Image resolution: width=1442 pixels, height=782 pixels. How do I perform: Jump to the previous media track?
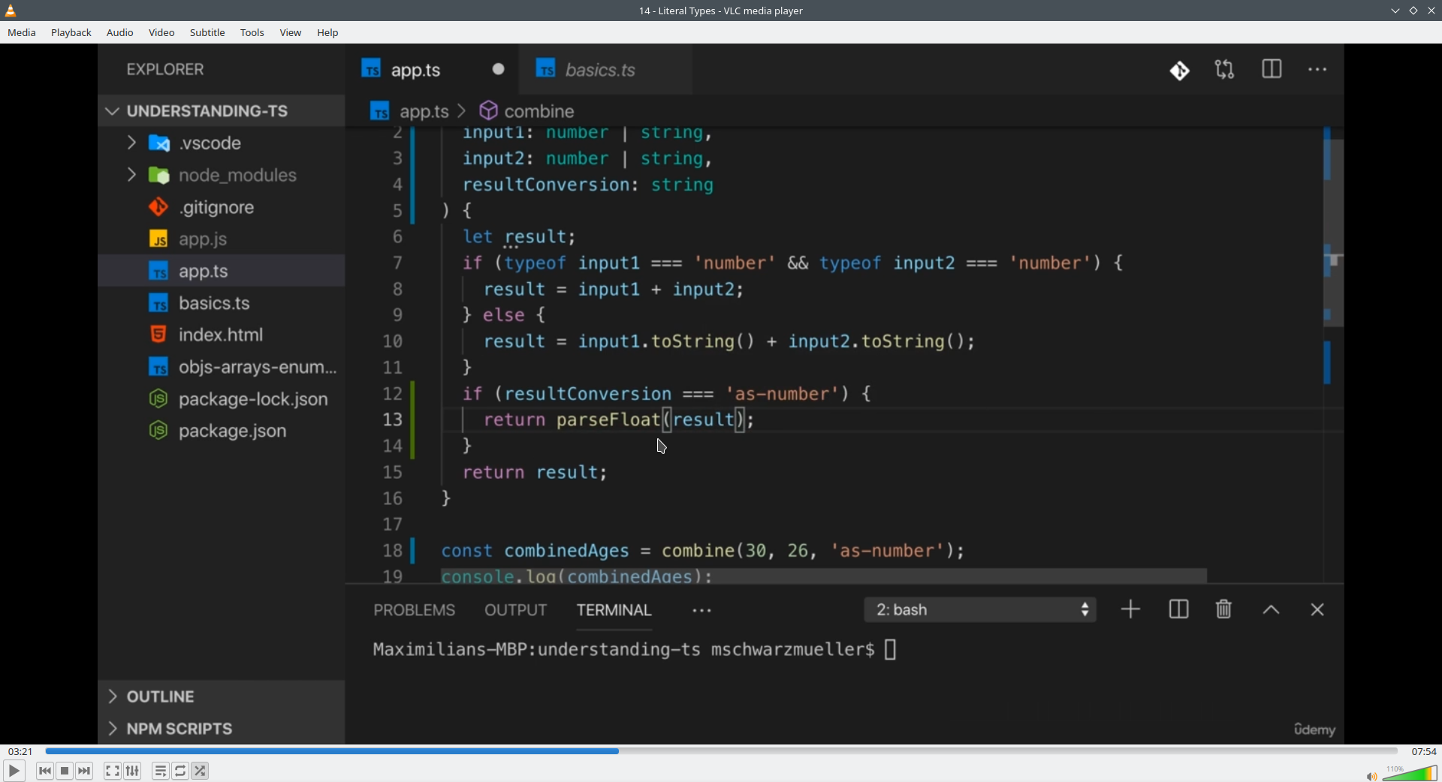(x=44, y=771)
